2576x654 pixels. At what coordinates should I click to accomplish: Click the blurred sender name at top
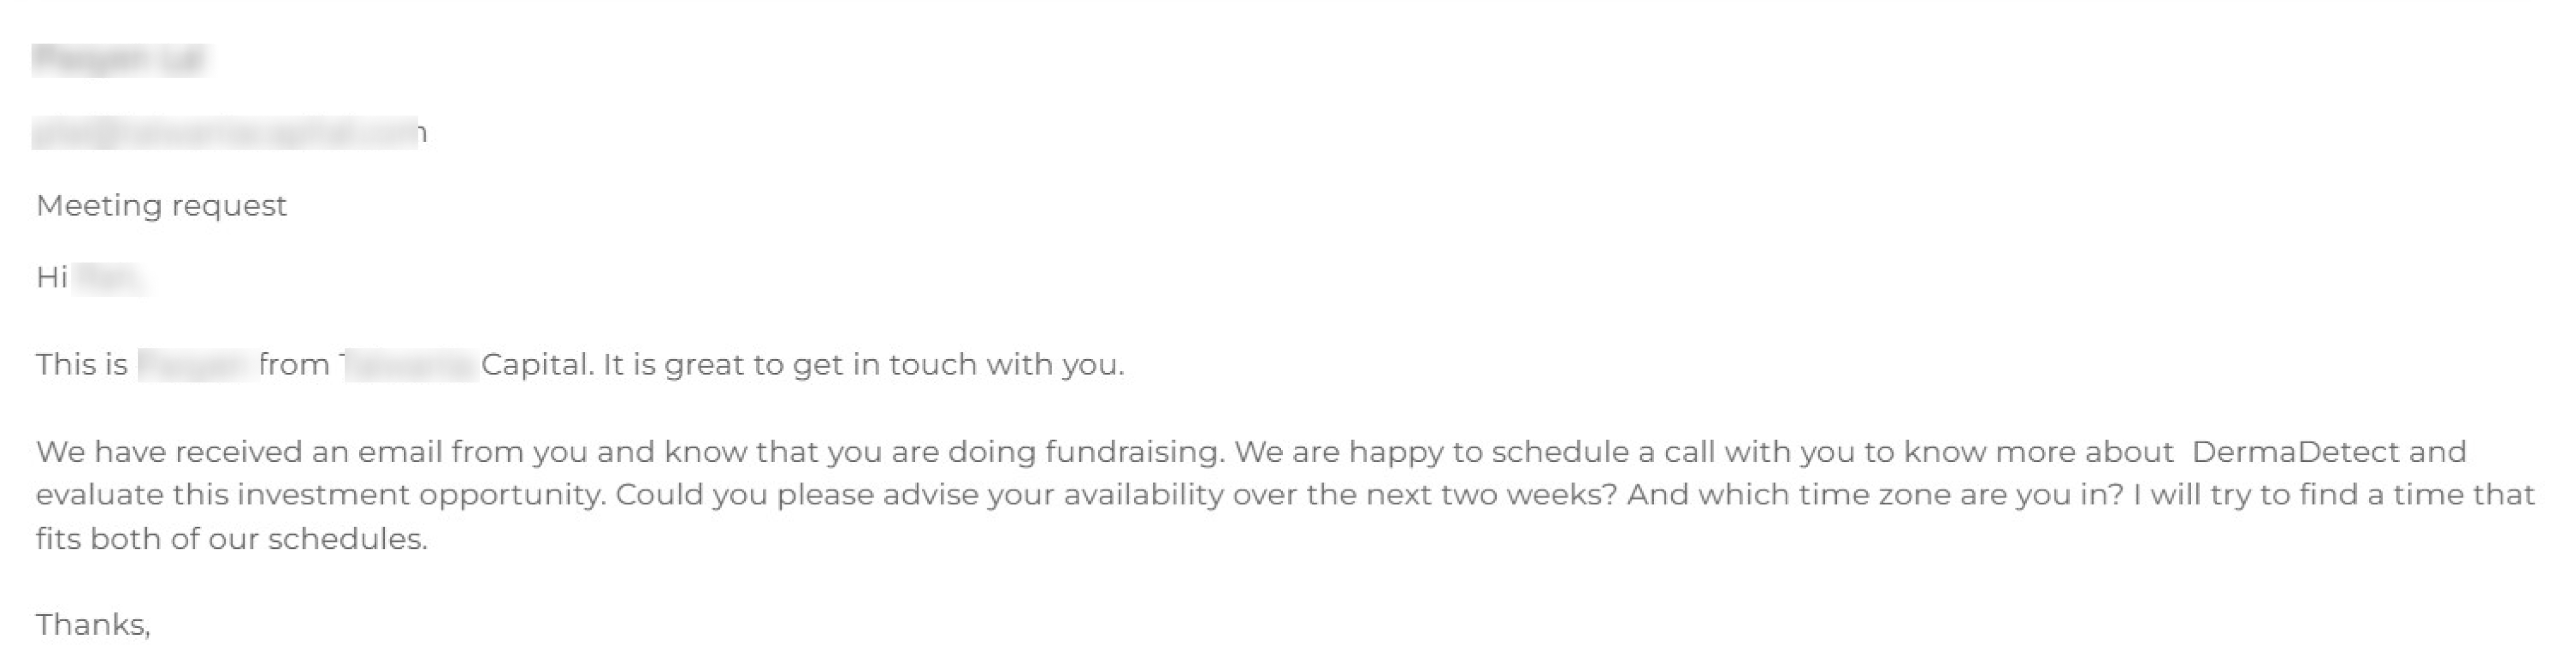[x=118, y=60]
